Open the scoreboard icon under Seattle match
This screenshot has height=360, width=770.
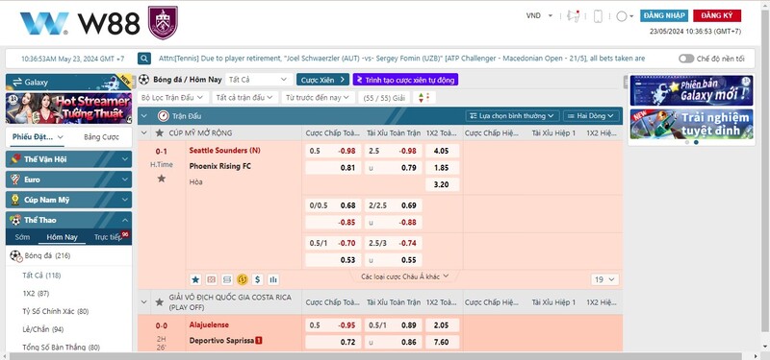point(226,279)
